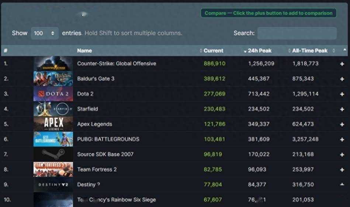Open Destiny 2 name link
Screen dimensions: 350x207
[89, 184]
